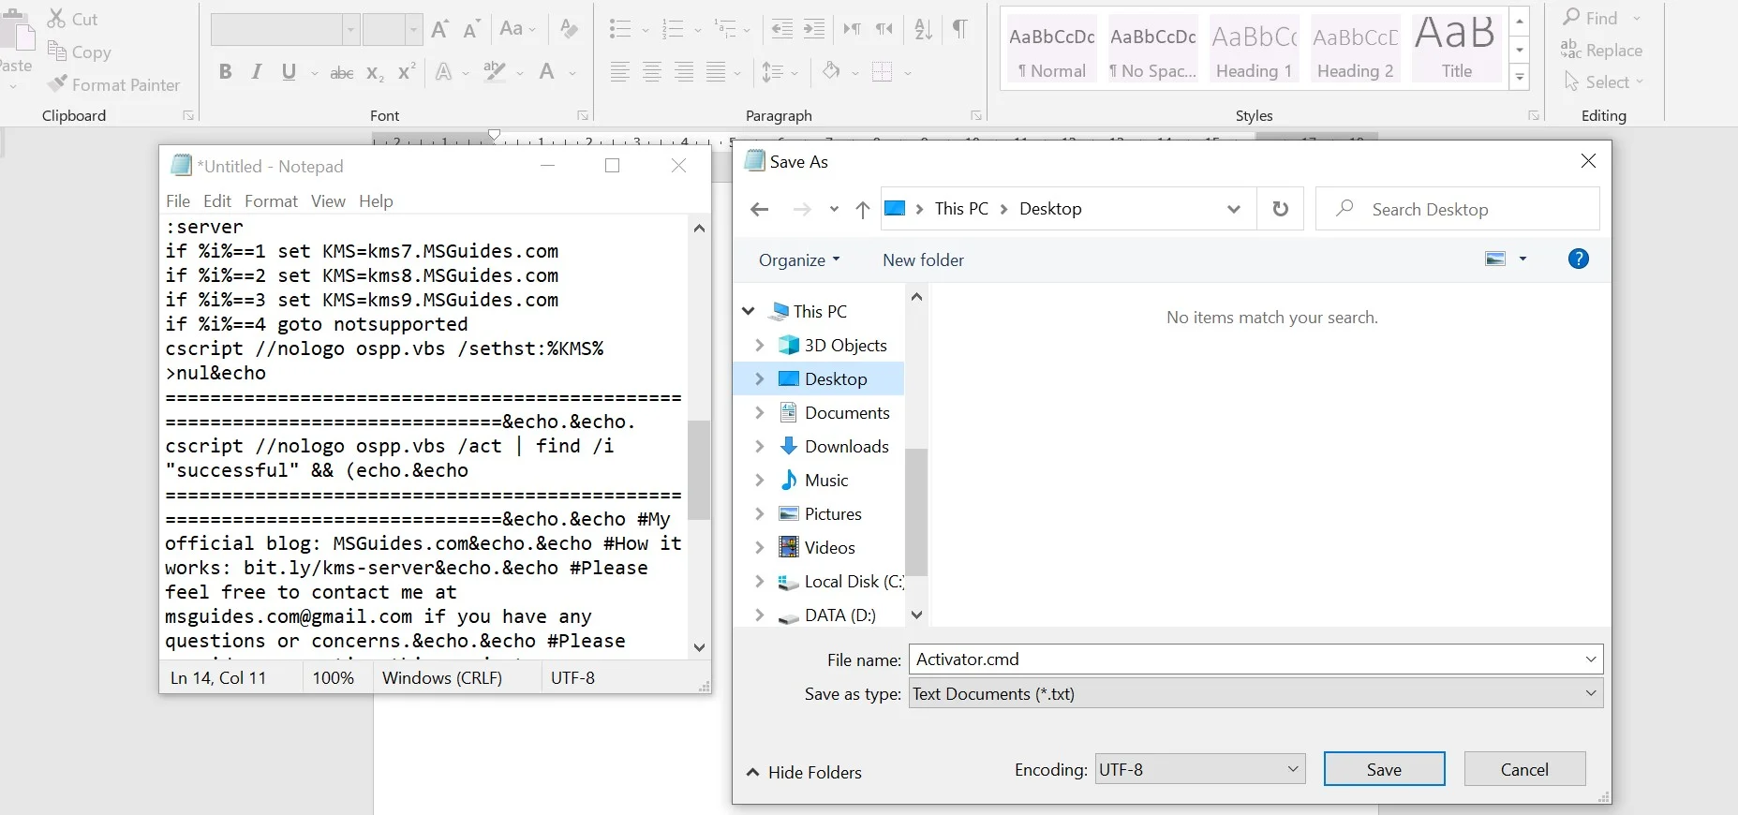Select Documents in folder tree
The width and height of the screenshot is (1738, 815).
click(x=847, y=413)
